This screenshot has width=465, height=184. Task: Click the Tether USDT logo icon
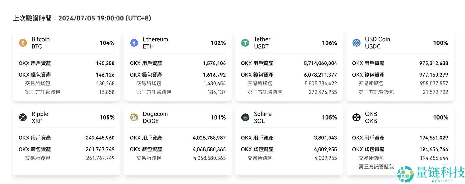(245, 43)
